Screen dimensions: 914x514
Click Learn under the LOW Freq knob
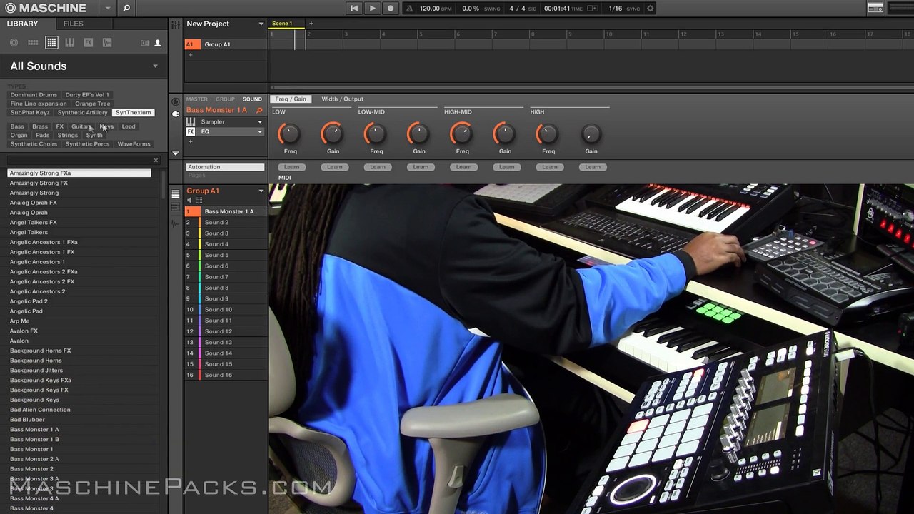point(291,167)
